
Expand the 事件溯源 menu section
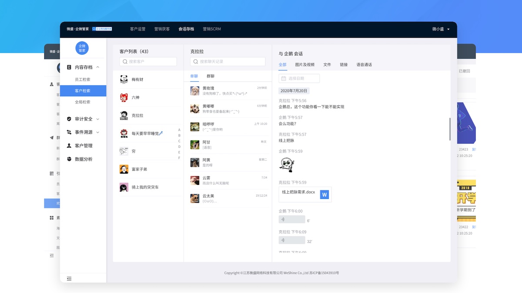click(98, 132)
